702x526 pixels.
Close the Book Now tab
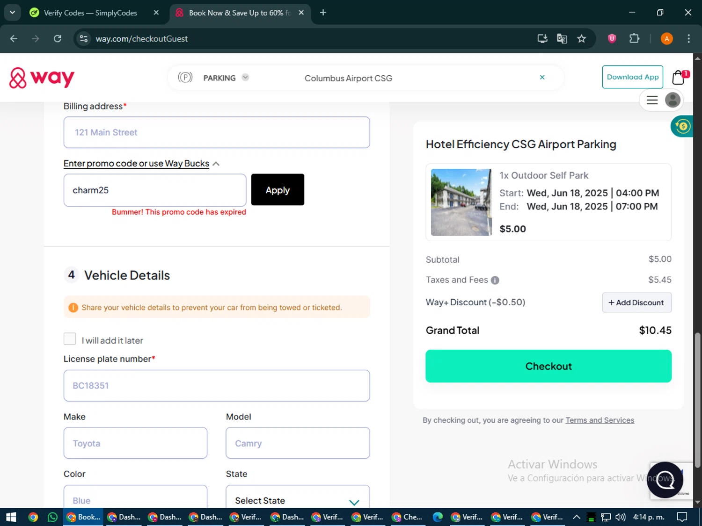301,13
